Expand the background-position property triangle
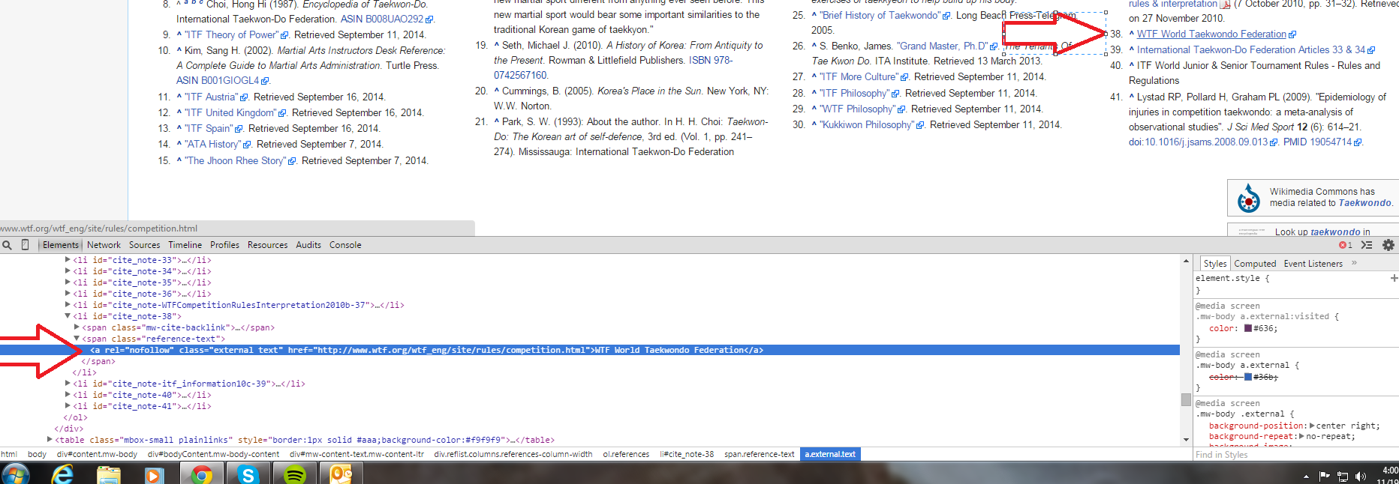This screenshot has width=1399, height=484. click(1312, 426)
